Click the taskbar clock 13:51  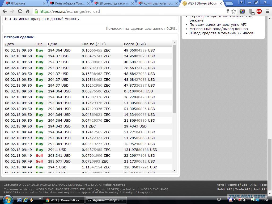tap(265, 200)
